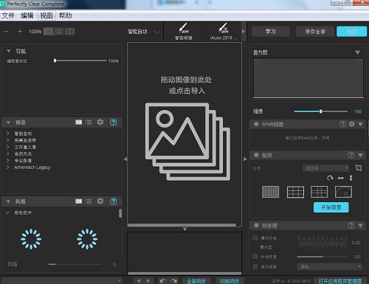Enable the 中性密度 checkbox
Screen dimensions: 369x284
coord(255,257)
